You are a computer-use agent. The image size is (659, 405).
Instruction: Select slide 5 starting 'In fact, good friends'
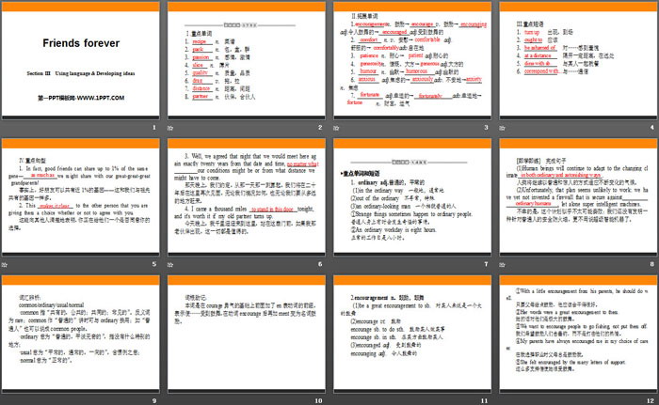79,196
